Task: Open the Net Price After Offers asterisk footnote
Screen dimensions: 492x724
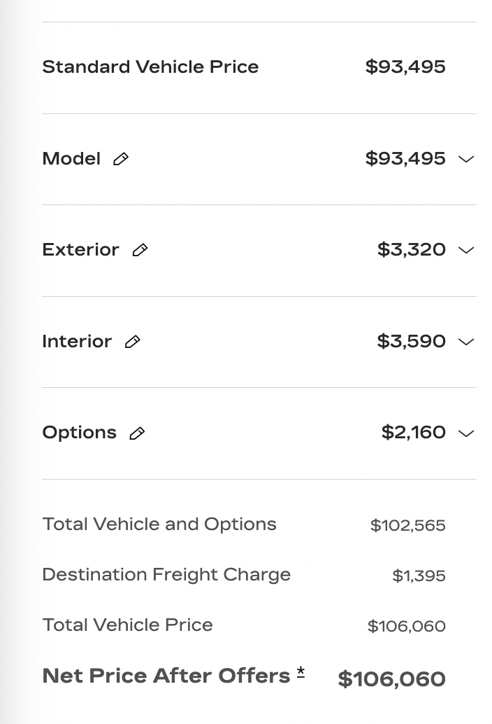Action: coord(301,671)
